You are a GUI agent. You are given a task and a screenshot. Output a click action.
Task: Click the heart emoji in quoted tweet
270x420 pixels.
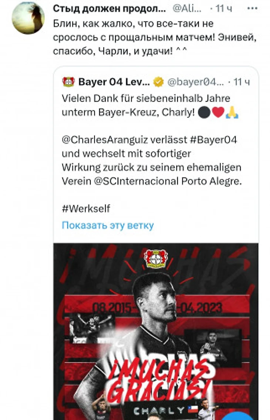(x=218, y=112)
